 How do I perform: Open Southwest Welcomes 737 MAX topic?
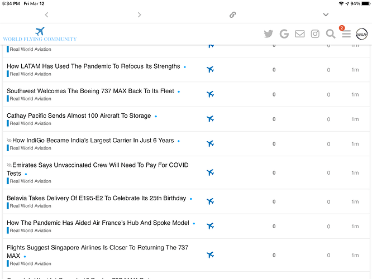pyautogui.click(x=90, y=91)
